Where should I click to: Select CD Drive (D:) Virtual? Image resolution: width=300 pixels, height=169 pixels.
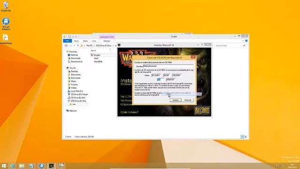(79, 94)
